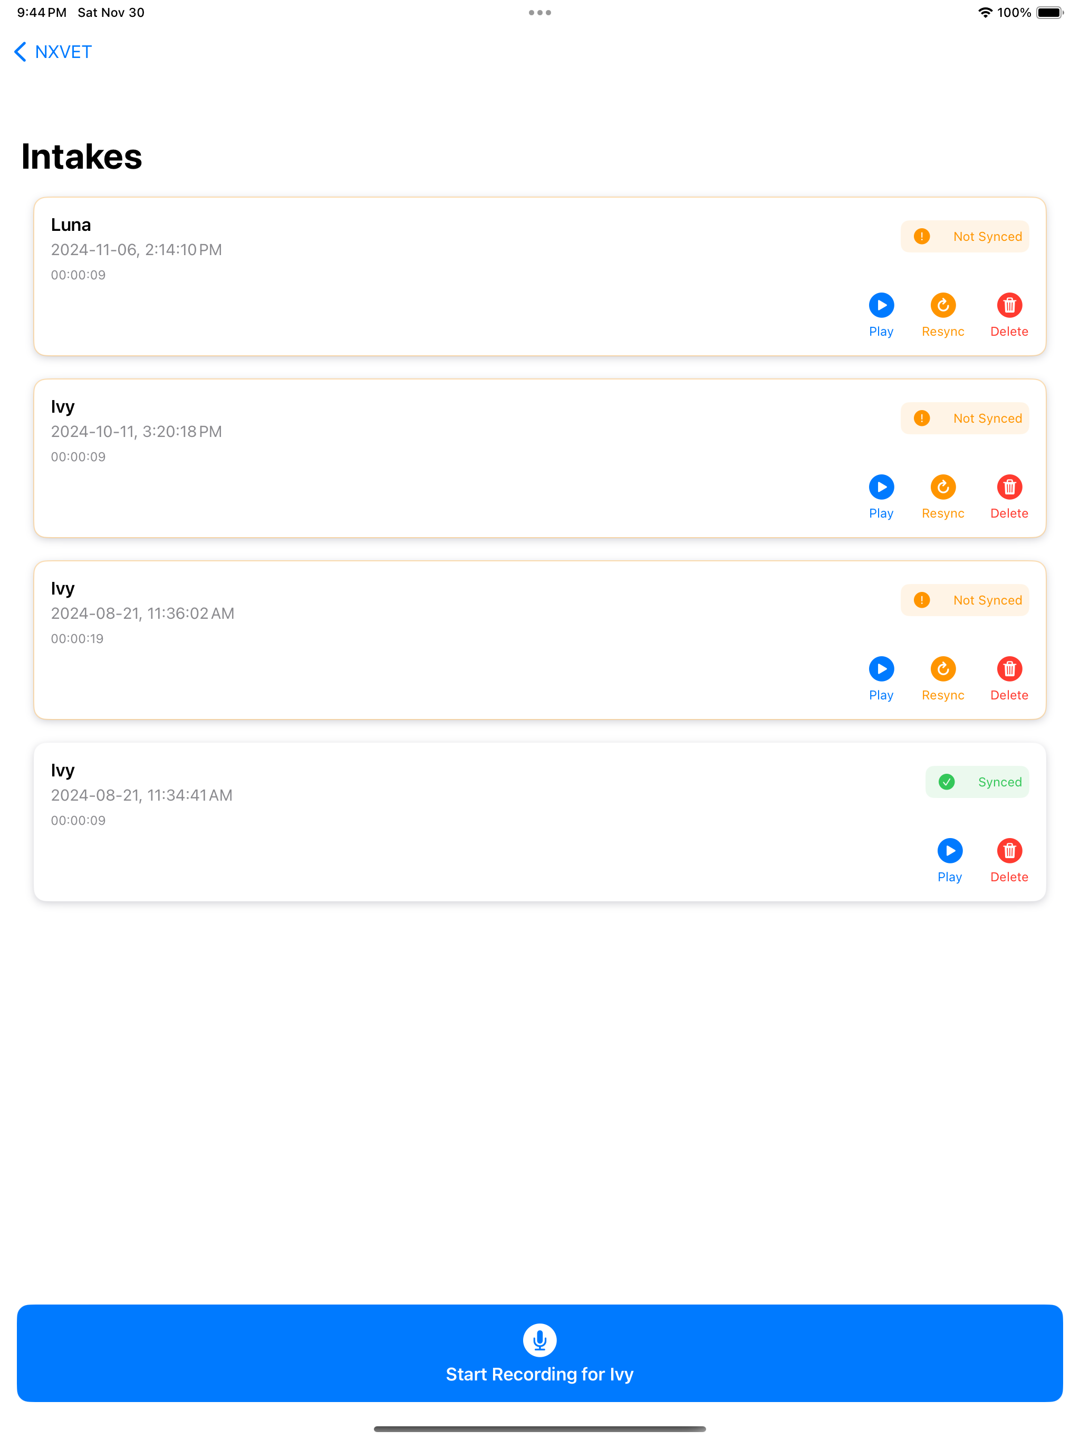Open the three-dot multitasking menu
This screenshot has height=1440, width=1080.
(x=540, y=12)
